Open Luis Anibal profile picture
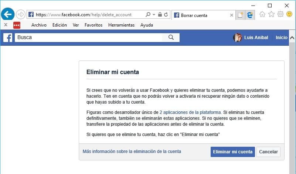Viewport: 296px width, 174px height. (x=238, y=38)
